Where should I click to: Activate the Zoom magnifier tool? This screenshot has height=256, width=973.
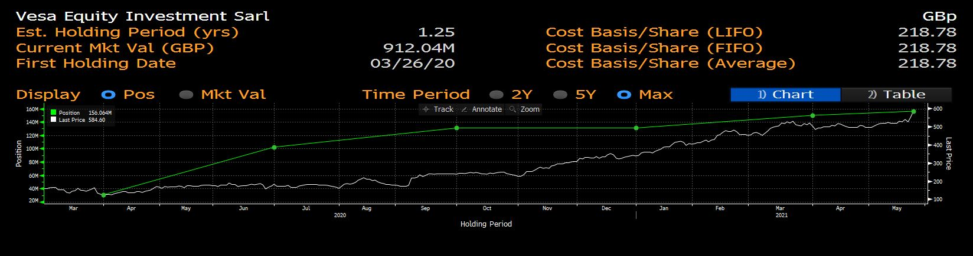524,109
